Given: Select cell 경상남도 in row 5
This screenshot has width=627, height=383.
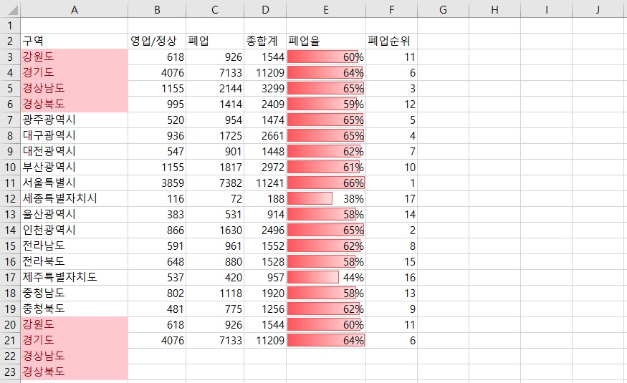Looking at the screenshot, I should 74,88.
